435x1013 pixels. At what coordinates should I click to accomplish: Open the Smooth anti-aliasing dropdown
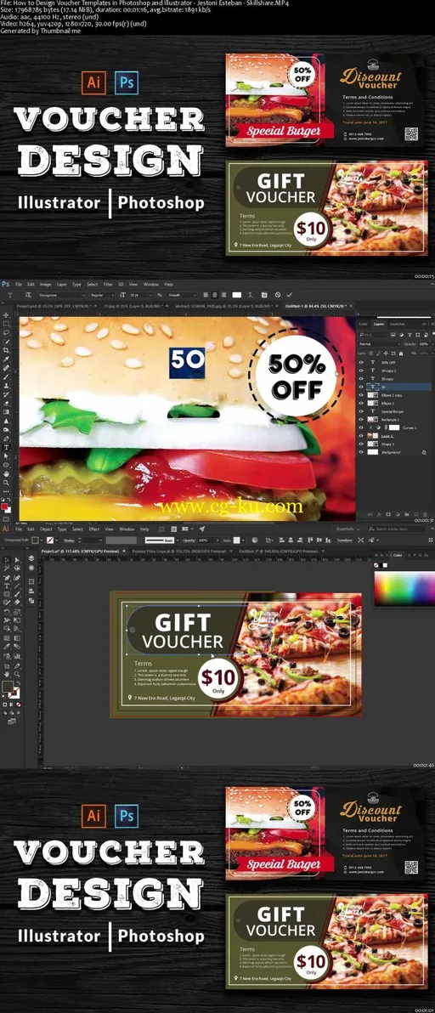(182, 294)
